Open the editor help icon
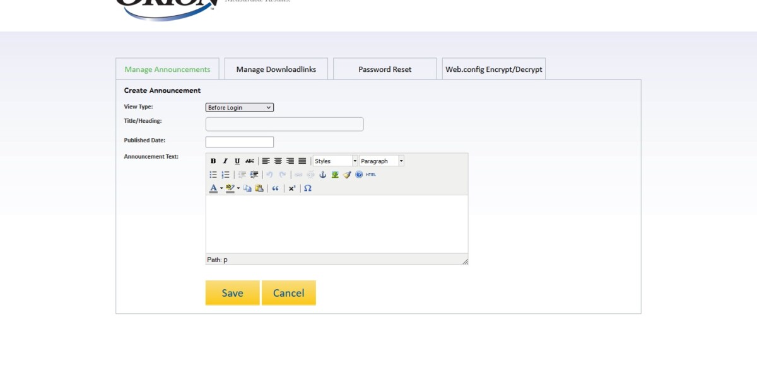 pyautogui.click(x=359, y=175)
